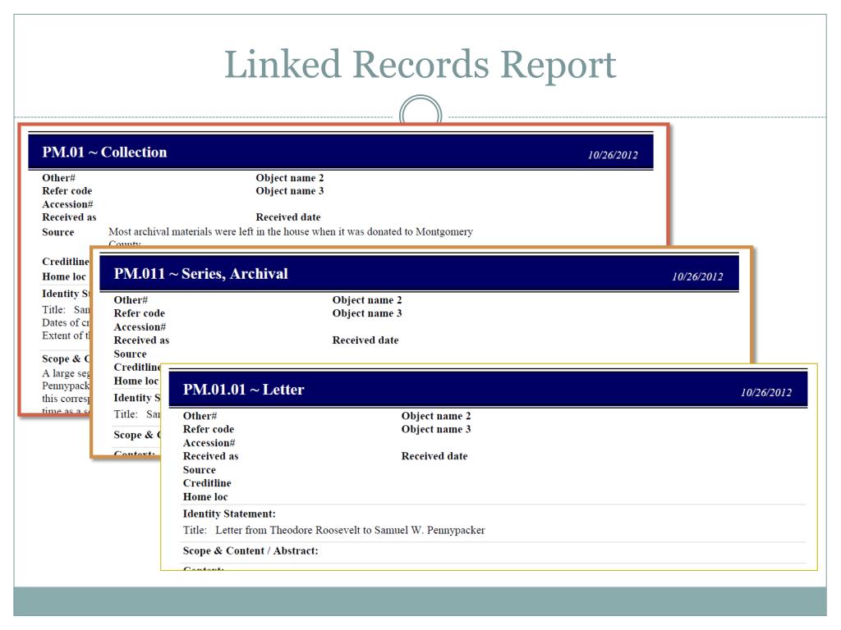
Task: Click 'Creditline' label in the Letter report
Action: point(206,483)
